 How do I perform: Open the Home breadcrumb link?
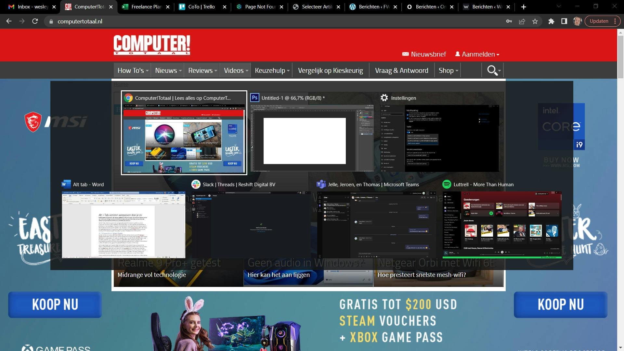[121, 84]
